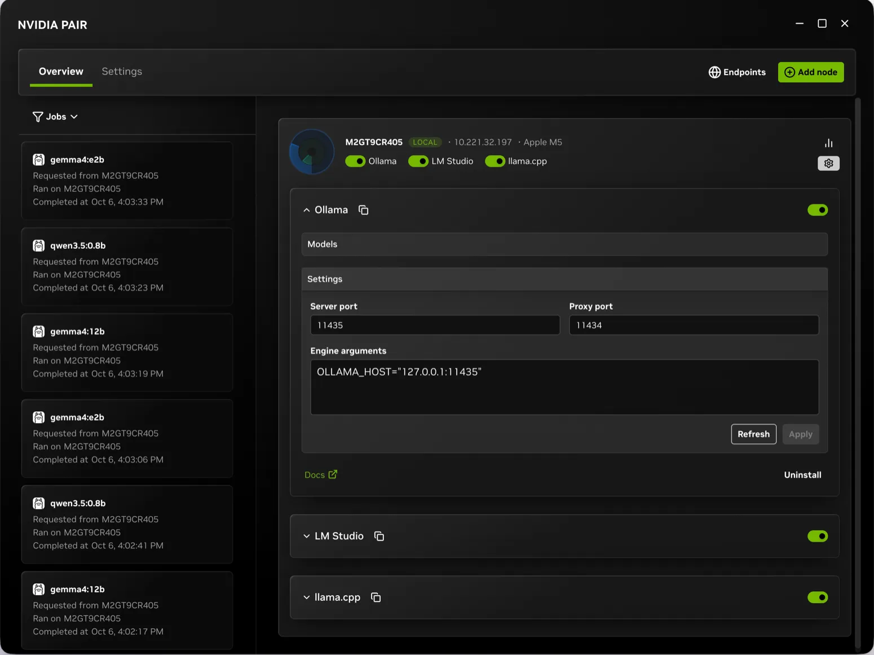The image size is (874, 655).
Task: Disable the llama.cpp panel toggle
Action: coord(818,597)
